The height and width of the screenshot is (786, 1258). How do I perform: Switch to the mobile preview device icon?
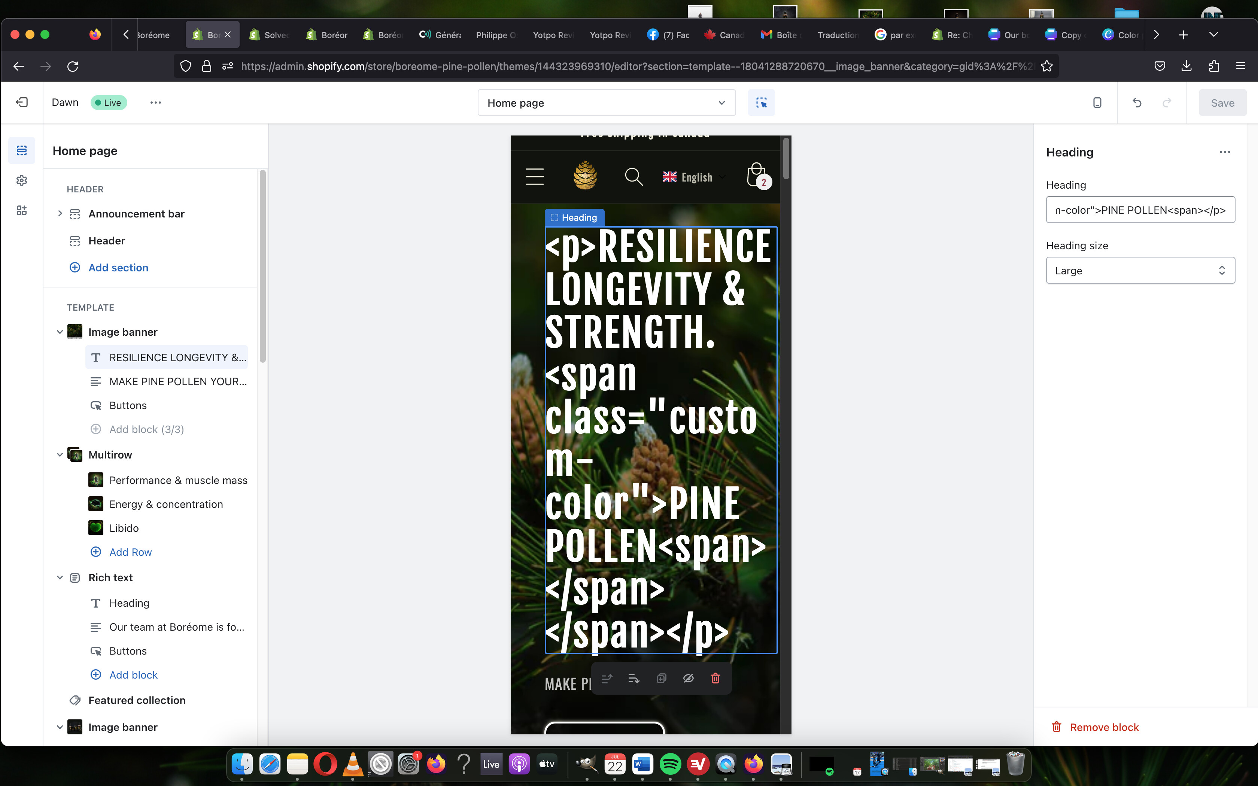[x=1097, y=103]
